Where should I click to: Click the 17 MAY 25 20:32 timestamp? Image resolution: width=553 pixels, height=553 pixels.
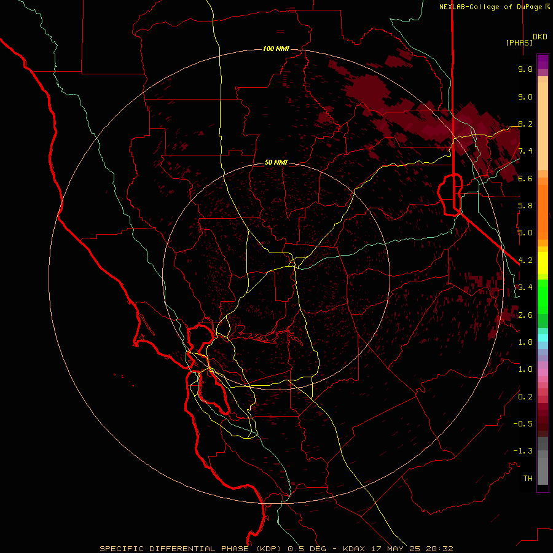coord(412,549)
